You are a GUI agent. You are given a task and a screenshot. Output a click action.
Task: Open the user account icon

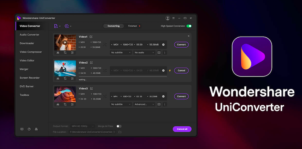[x=167, y=18]
